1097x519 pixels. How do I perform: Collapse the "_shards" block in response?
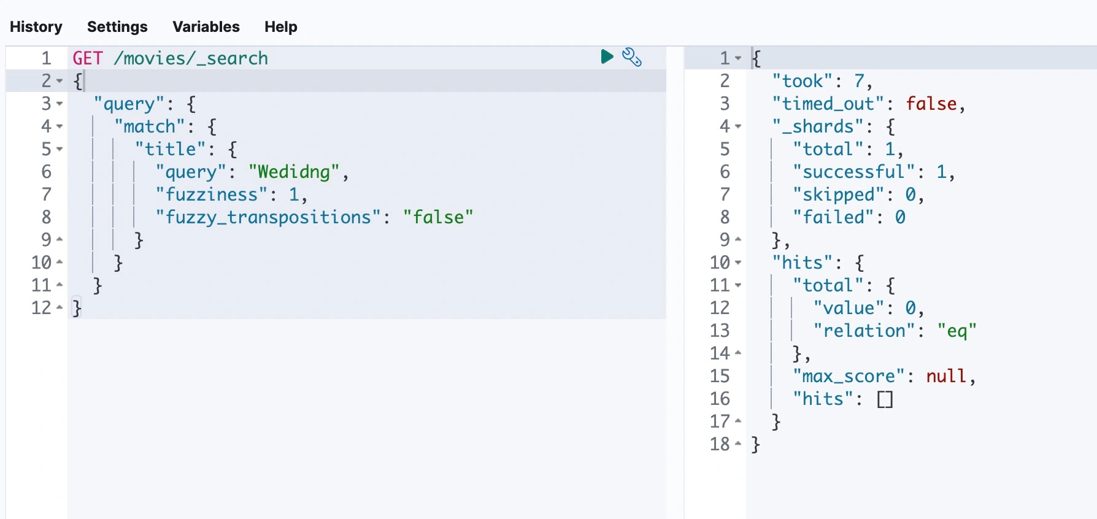tap(738, 126)
